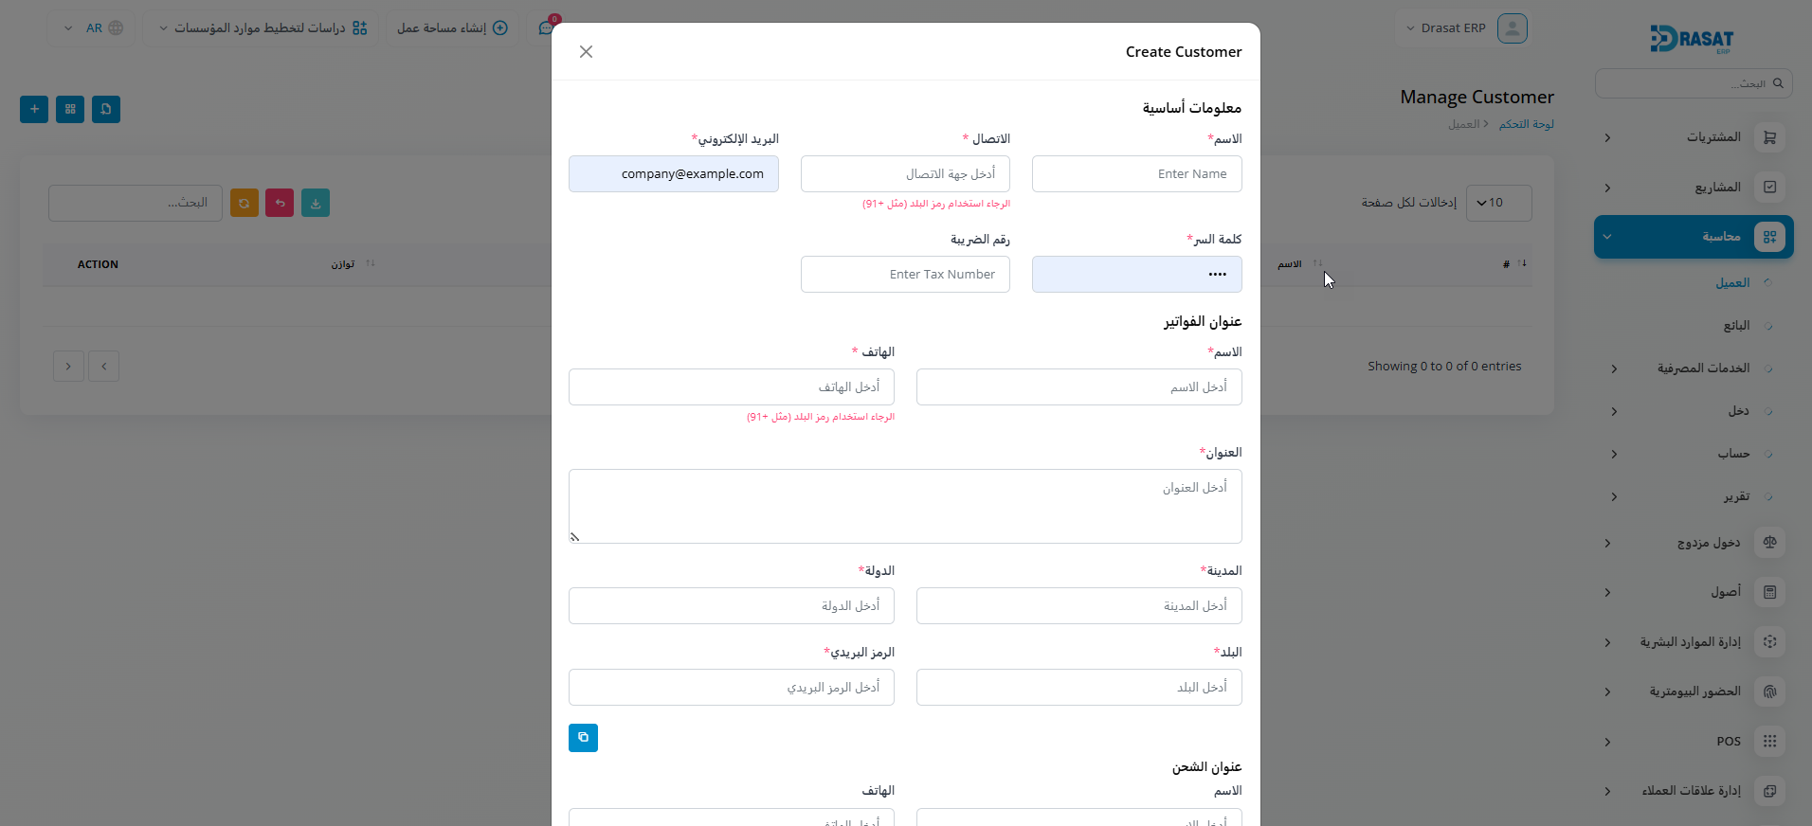This screenshot has height=826, width=1812.
Task: Click the blue copy billing address icon
Action: tap(583, 738)
